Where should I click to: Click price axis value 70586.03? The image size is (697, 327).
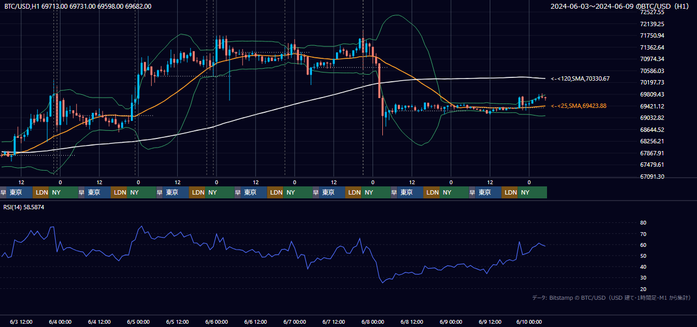coord(653,71)
